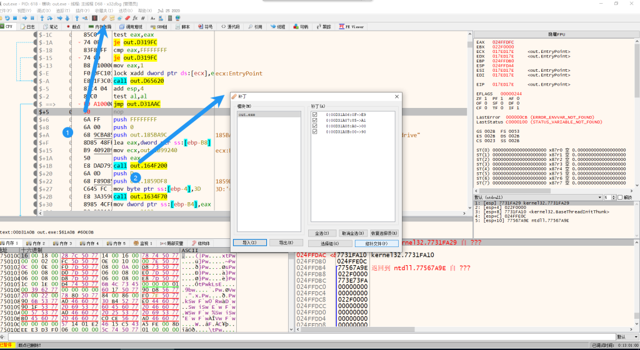The width and height of the screenshot is (640, 350).
Task: Click the 全选(S) button
Action: [x=322, y=233]
